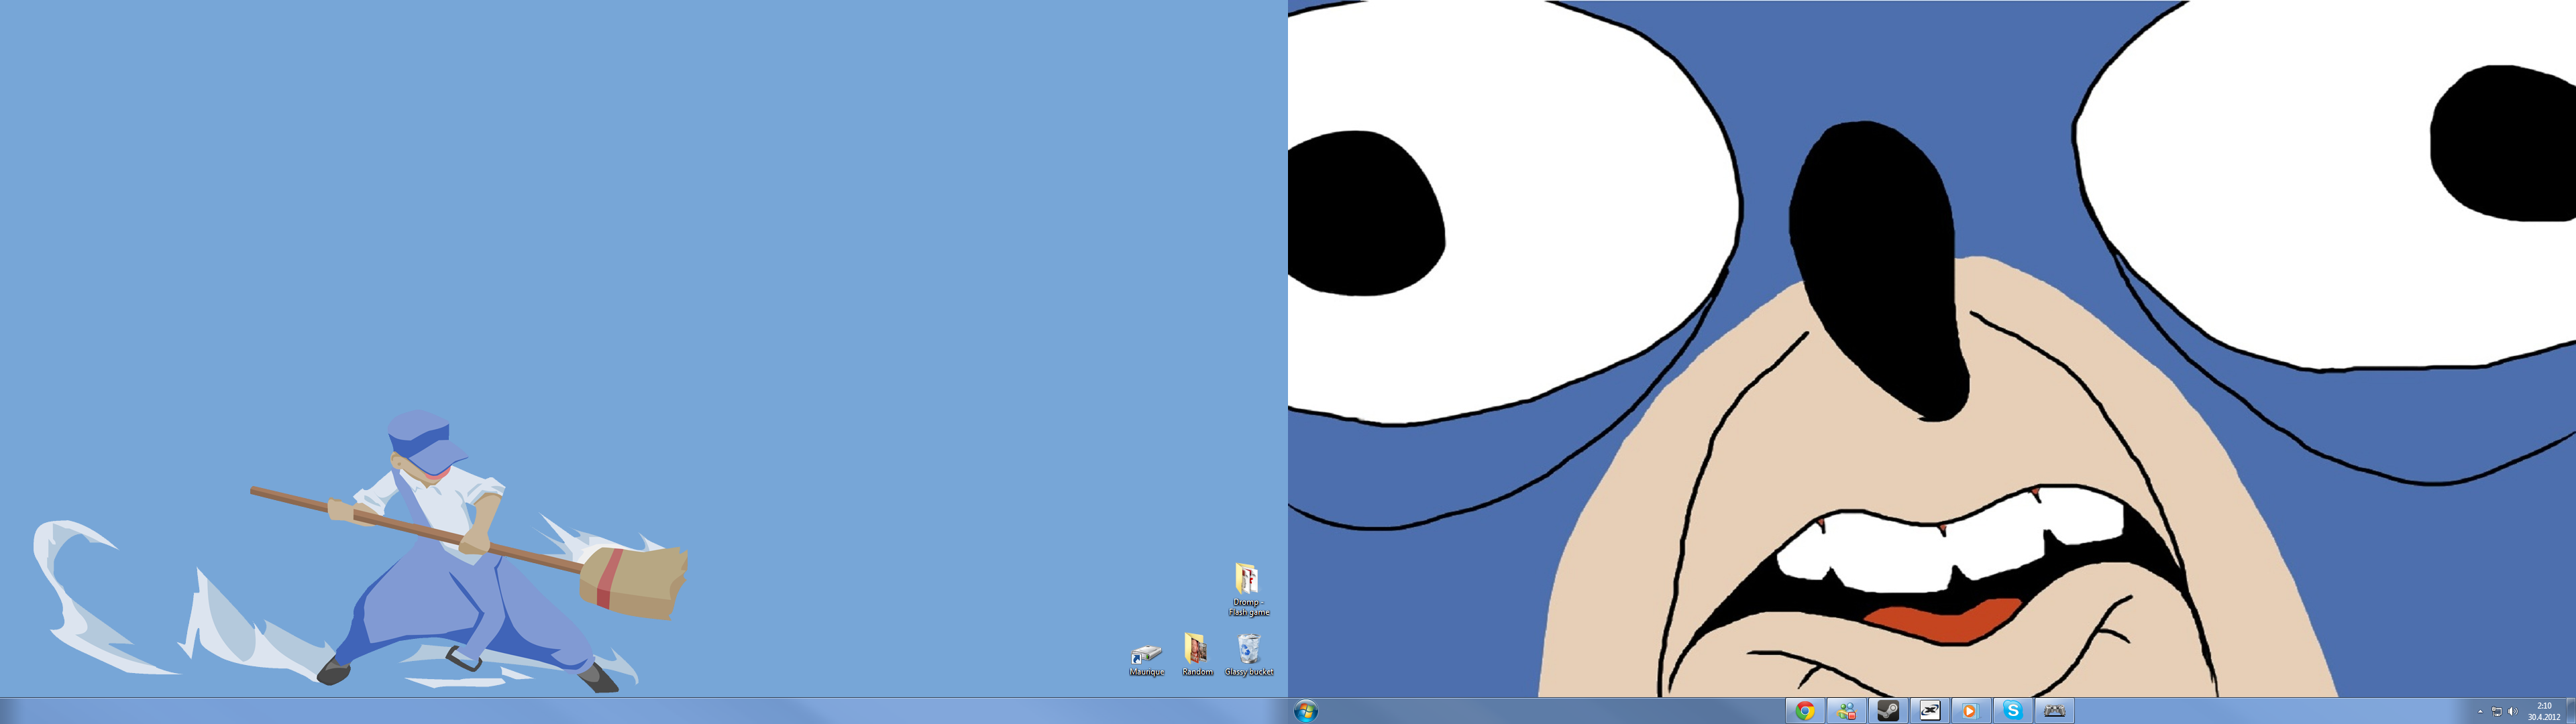Open the network connection tray icon
Image resolution: width=2576 pixels, height=724 pixels.
(2496, 712)
